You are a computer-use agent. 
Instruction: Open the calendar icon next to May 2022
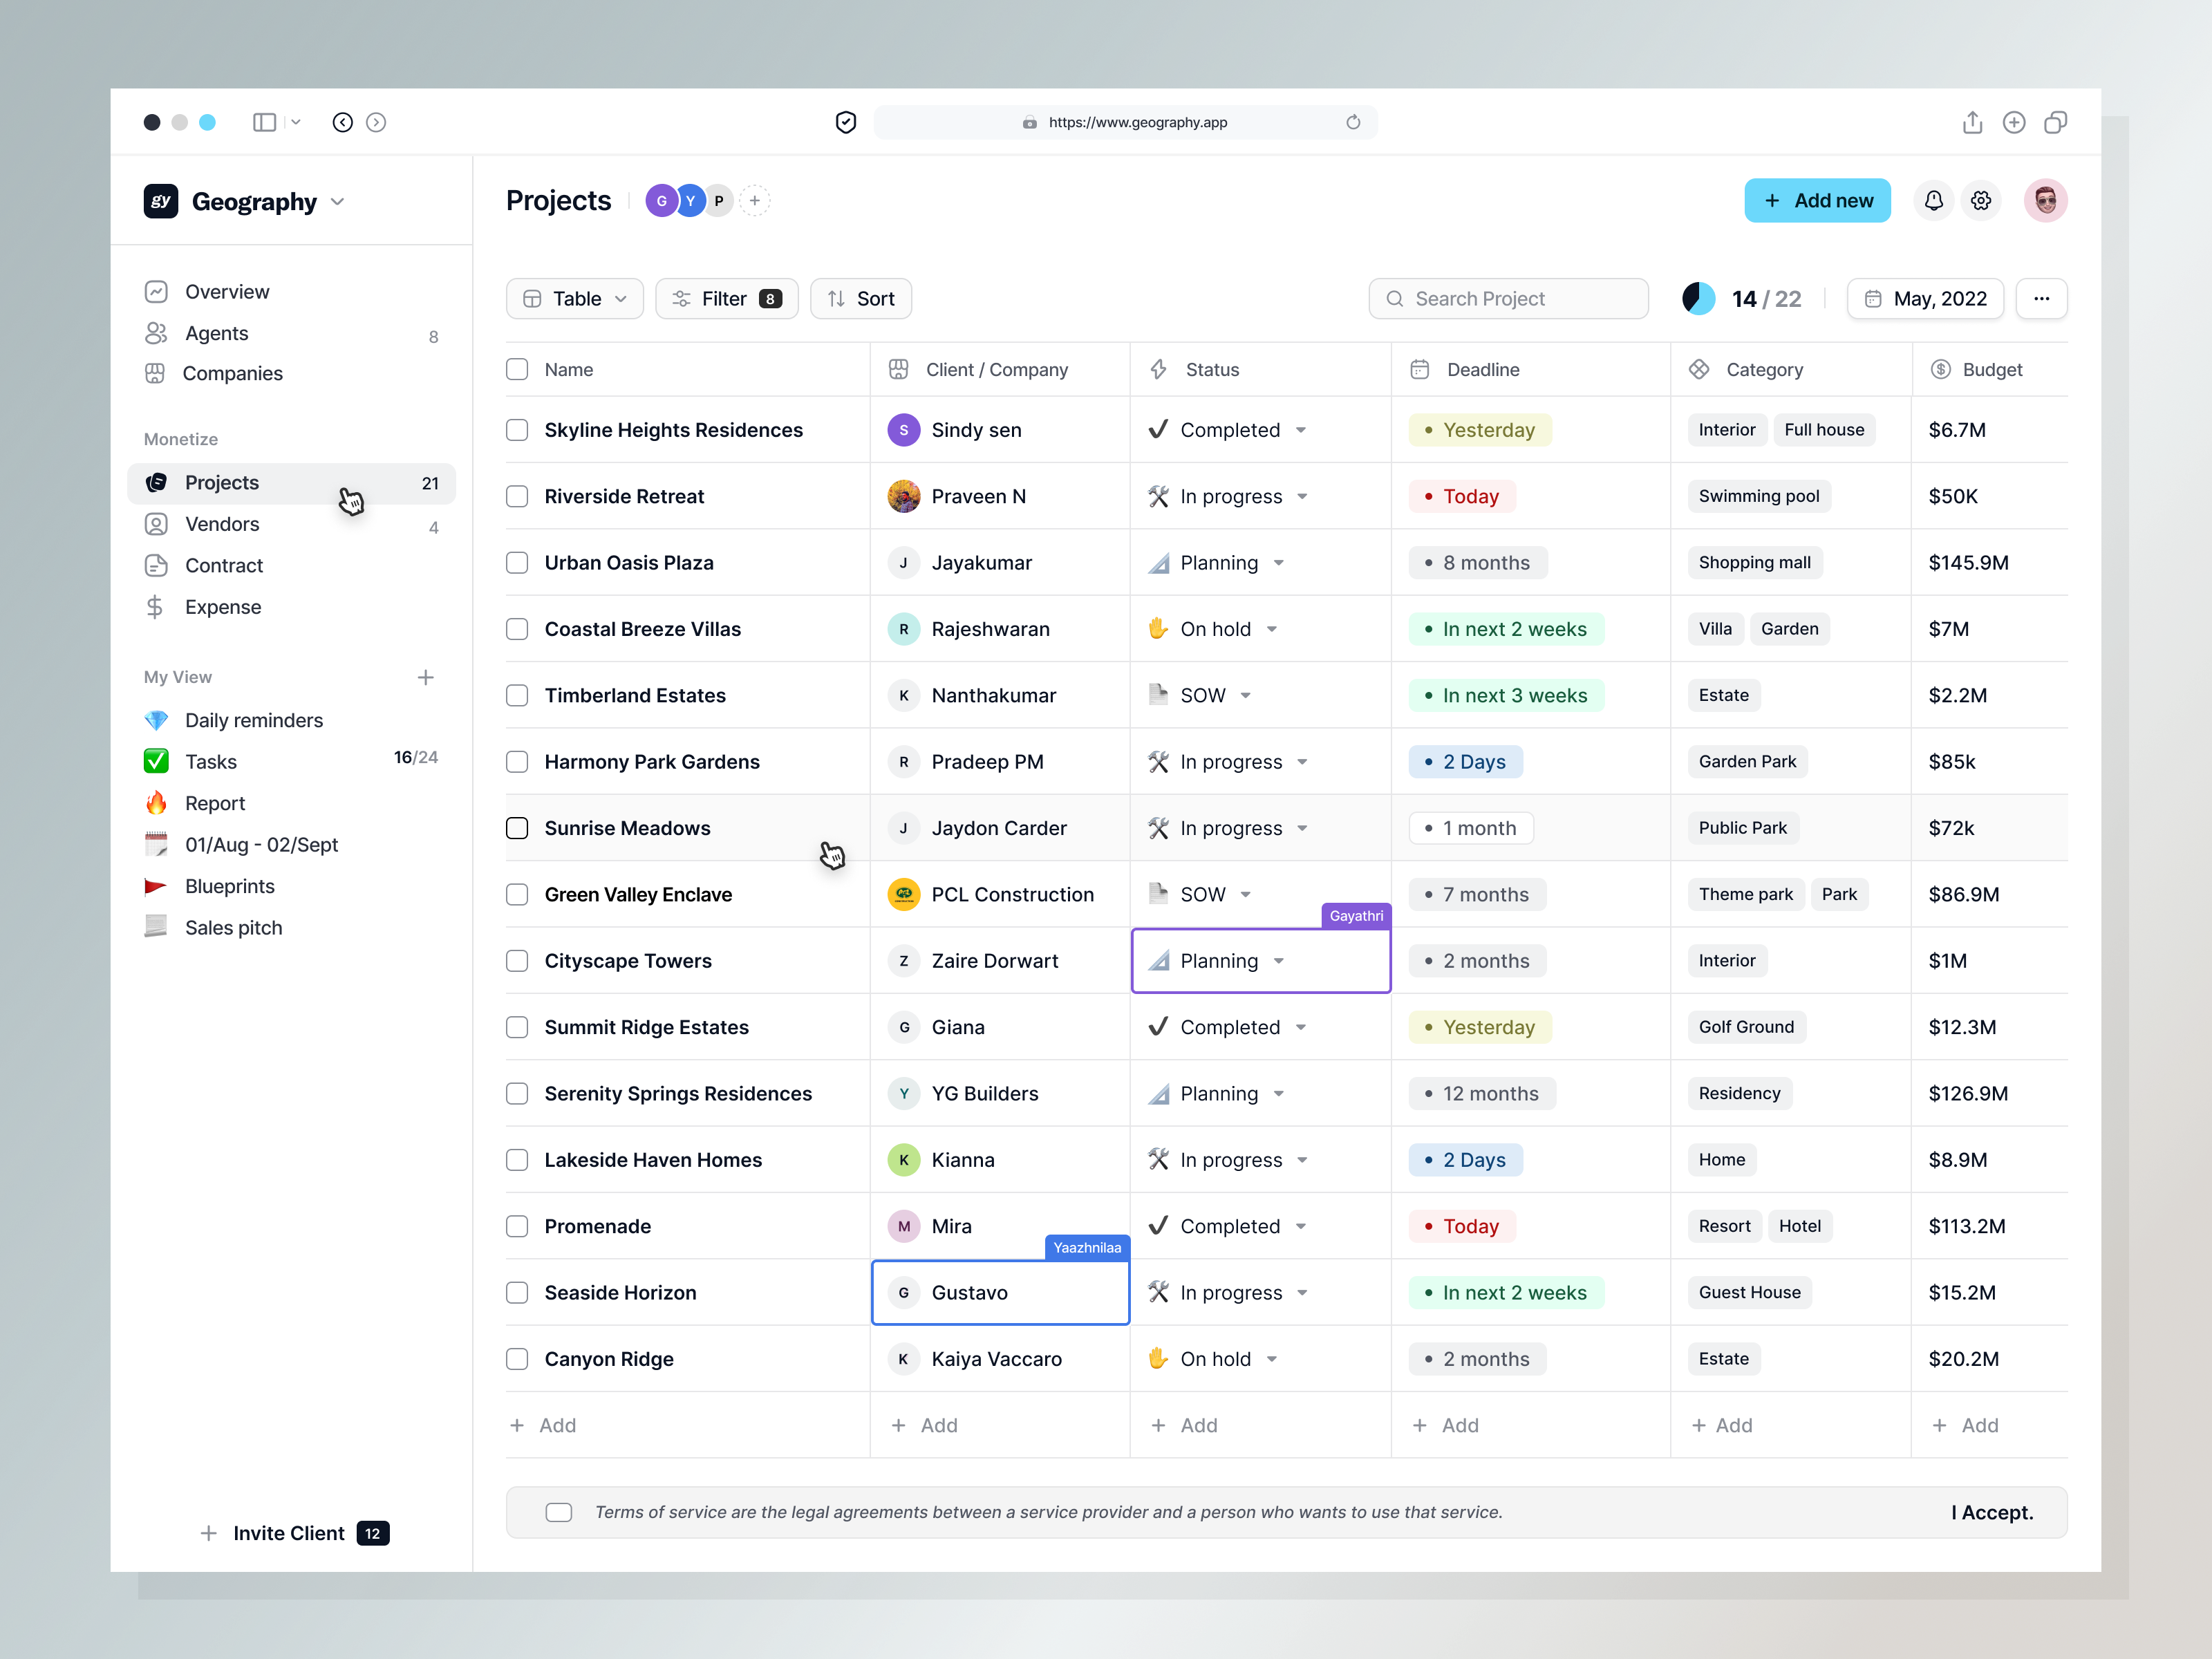pyautogui.click(x=1874, y=298)
